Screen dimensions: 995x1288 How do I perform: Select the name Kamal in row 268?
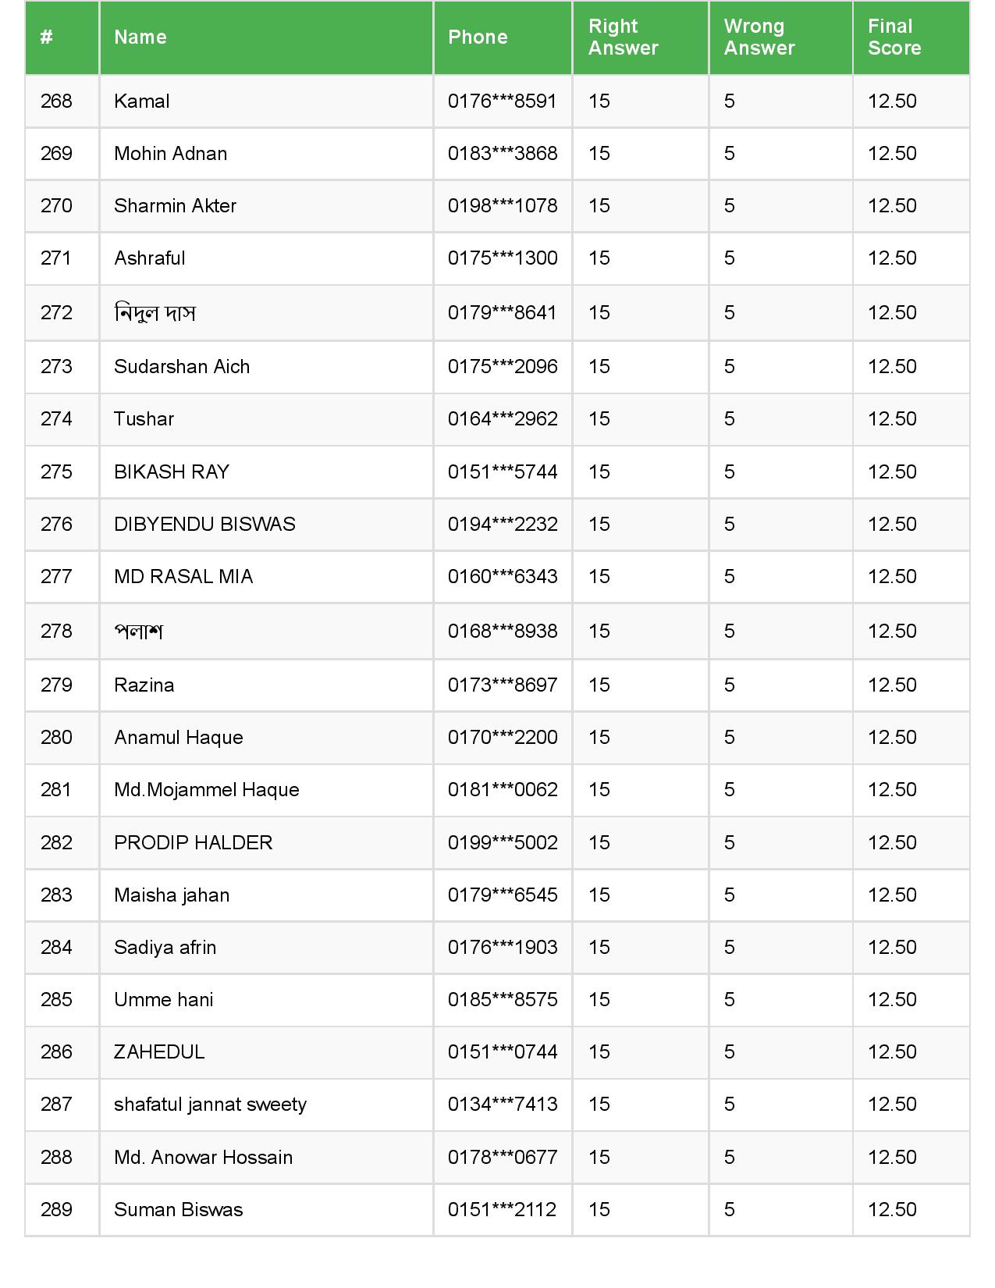(142, 101)
